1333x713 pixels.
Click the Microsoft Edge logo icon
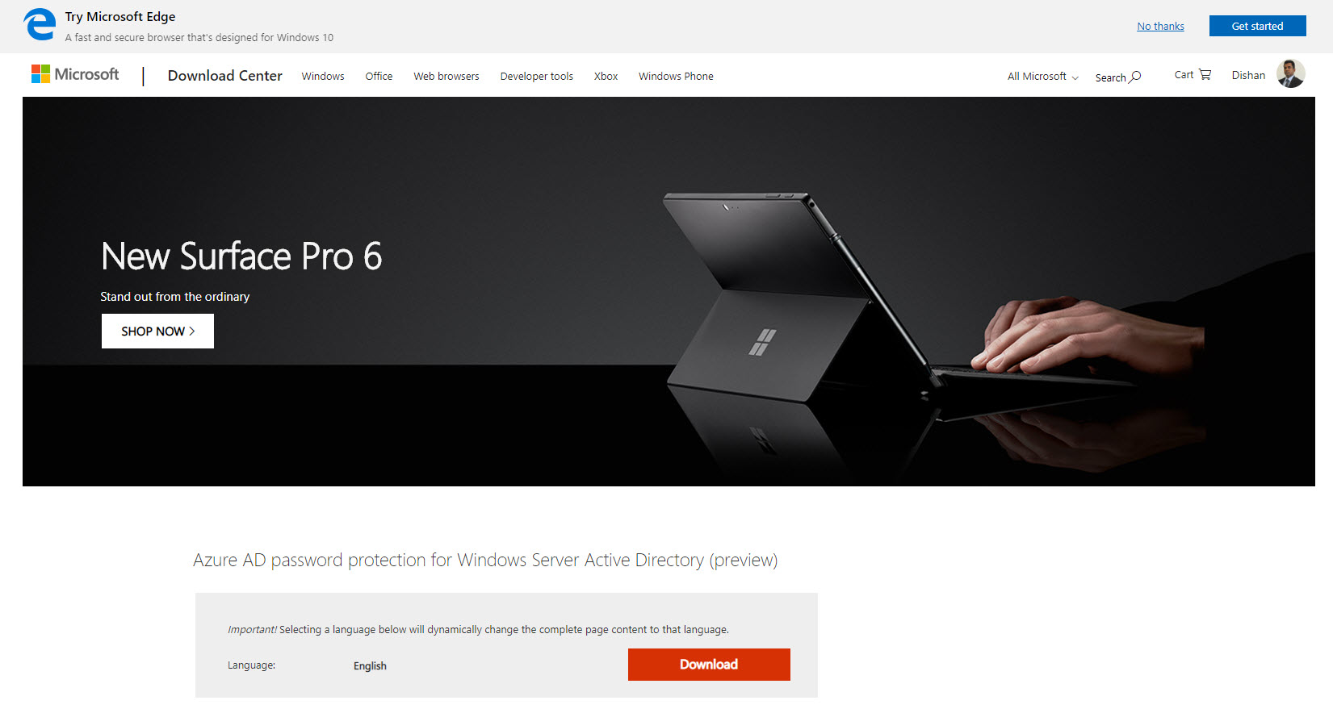[x=40, y=24]
